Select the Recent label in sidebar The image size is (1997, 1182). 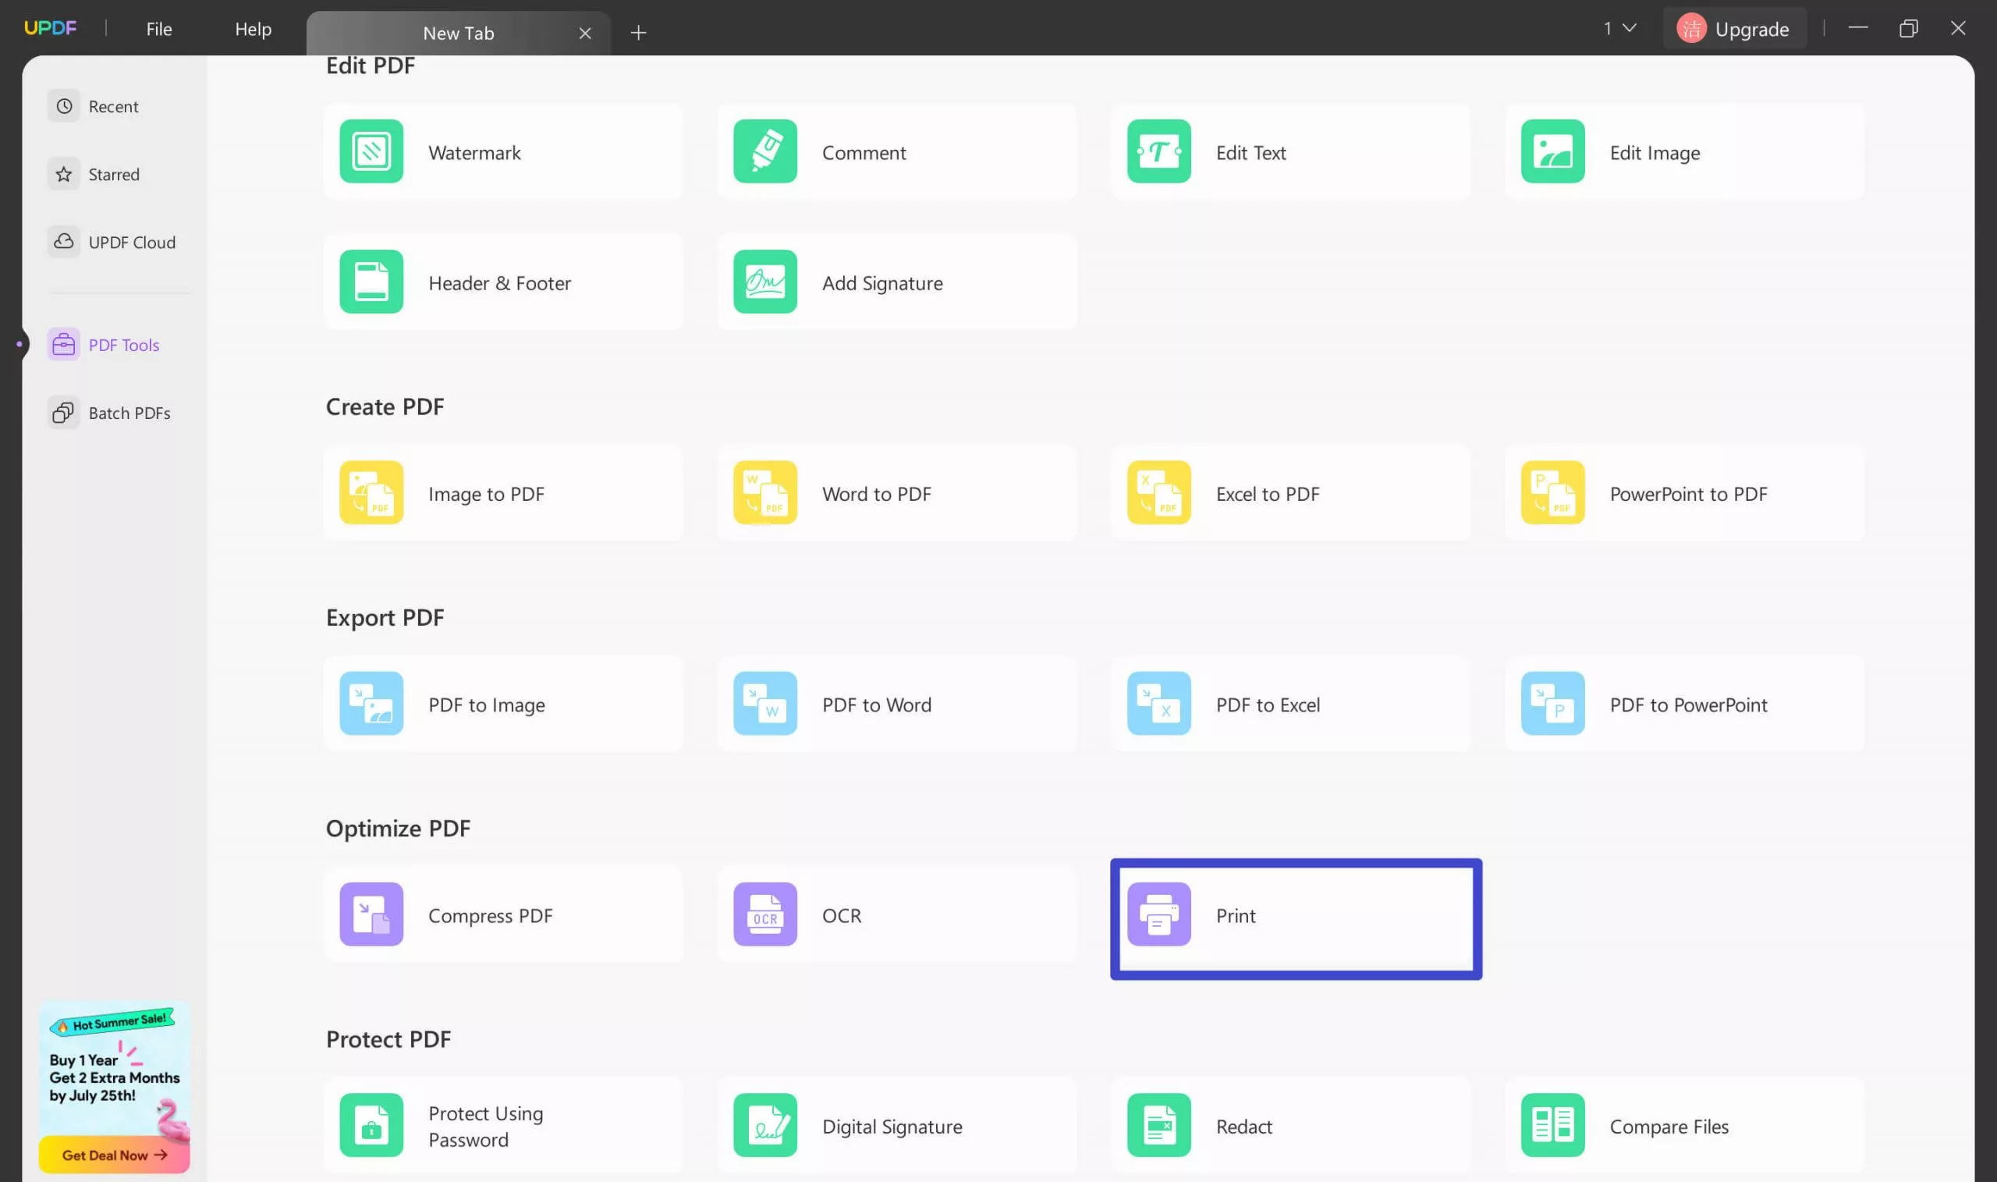(x=113, y=106)
